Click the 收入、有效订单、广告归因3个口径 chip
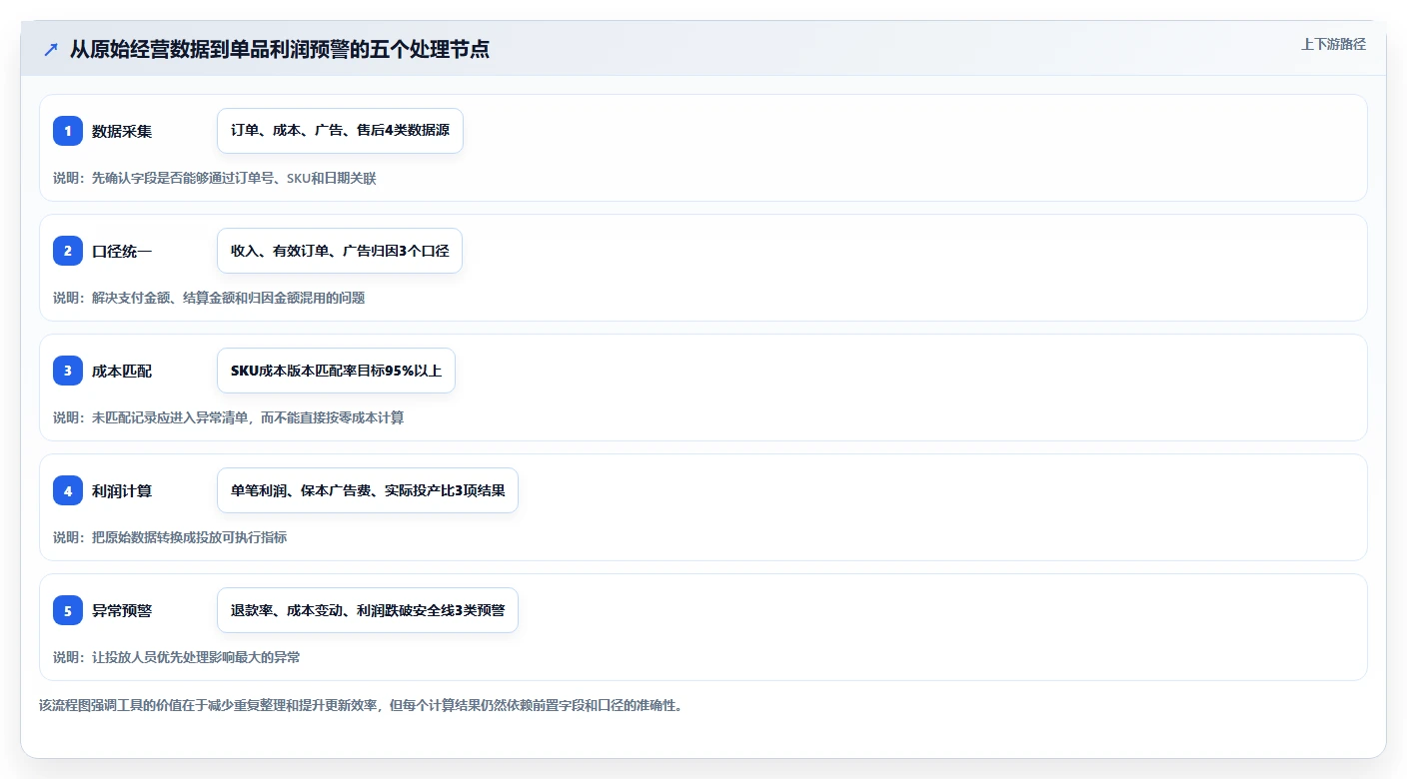1407x779 pixels. point(340,251)
